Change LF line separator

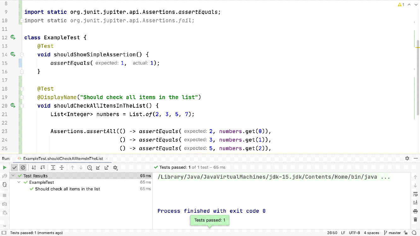[343, 233]
